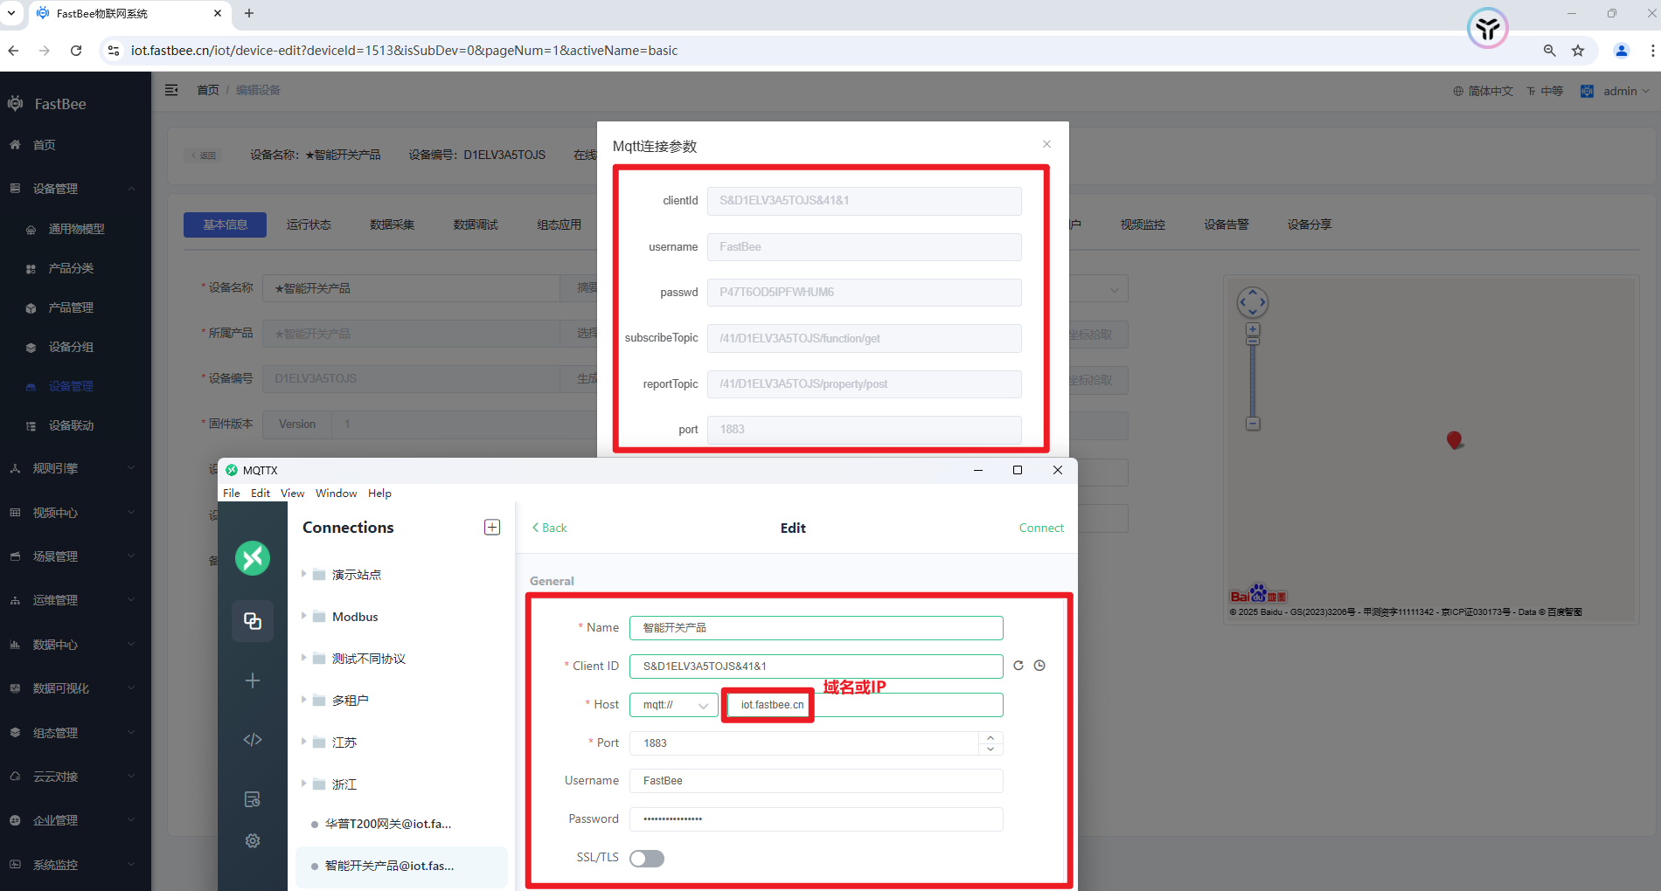Toggle the SSL/TLS switch

point(647,859)
